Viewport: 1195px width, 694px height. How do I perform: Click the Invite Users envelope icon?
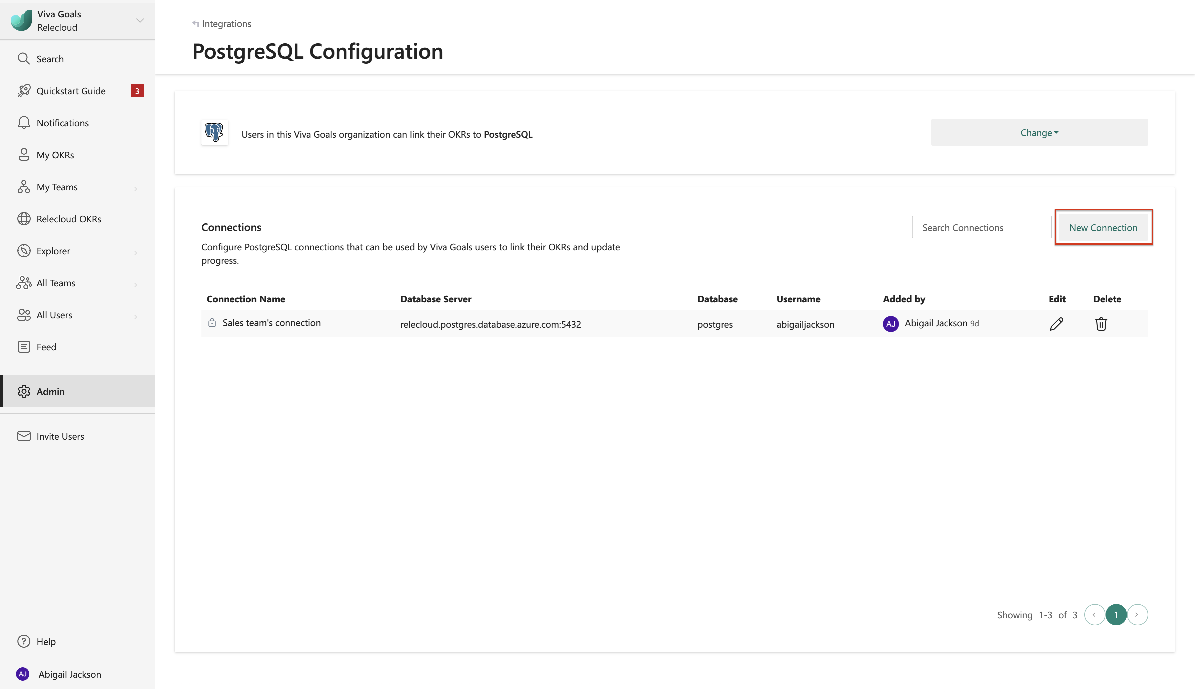point(24,436)
